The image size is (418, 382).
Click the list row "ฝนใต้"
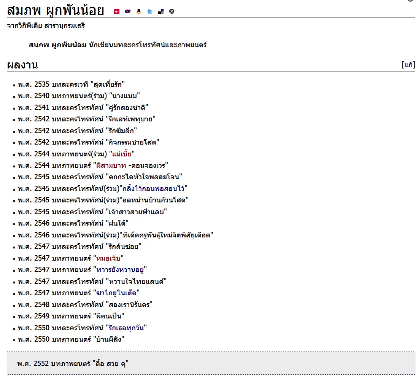(x=73, y=223)
